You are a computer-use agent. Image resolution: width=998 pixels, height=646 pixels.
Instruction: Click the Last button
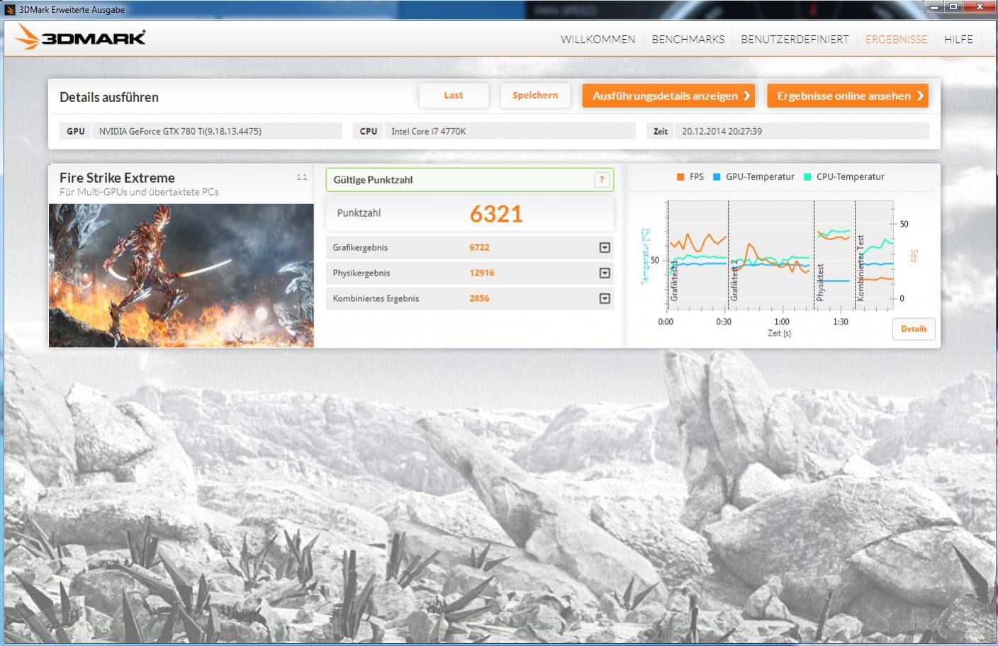454,96
